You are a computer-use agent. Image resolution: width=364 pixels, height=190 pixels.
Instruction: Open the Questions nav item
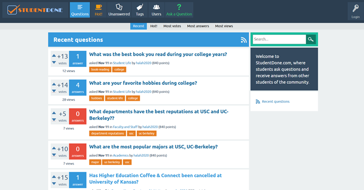[80, 10]
